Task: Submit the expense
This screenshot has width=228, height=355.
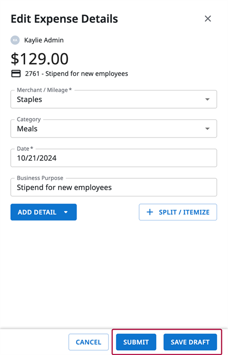Action: 136,342
